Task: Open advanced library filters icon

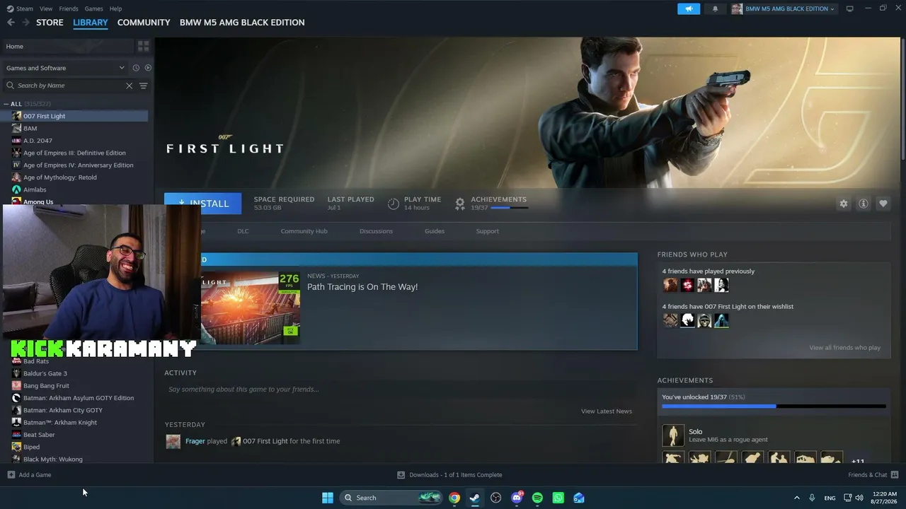Action: 143,86
